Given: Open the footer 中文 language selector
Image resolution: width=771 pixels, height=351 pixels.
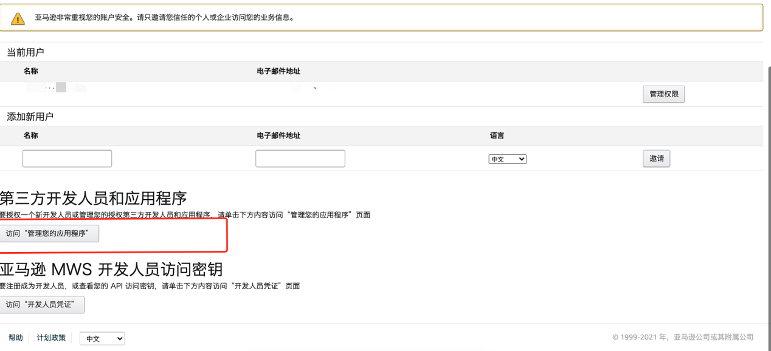Looking at the screenshot, I should tap(102, 339).
